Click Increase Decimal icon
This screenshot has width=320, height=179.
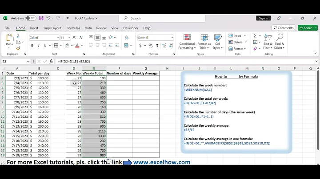click(x=164, y=46)
